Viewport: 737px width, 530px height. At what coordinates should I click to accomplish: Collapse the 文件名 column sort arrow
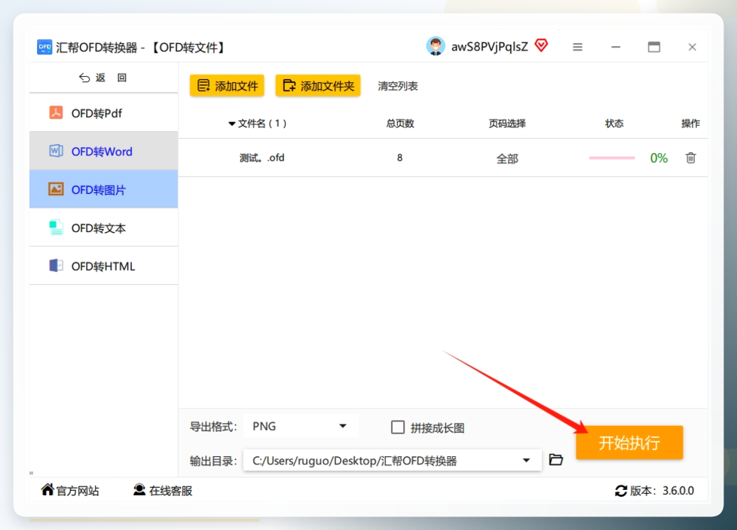click(231, 124)
